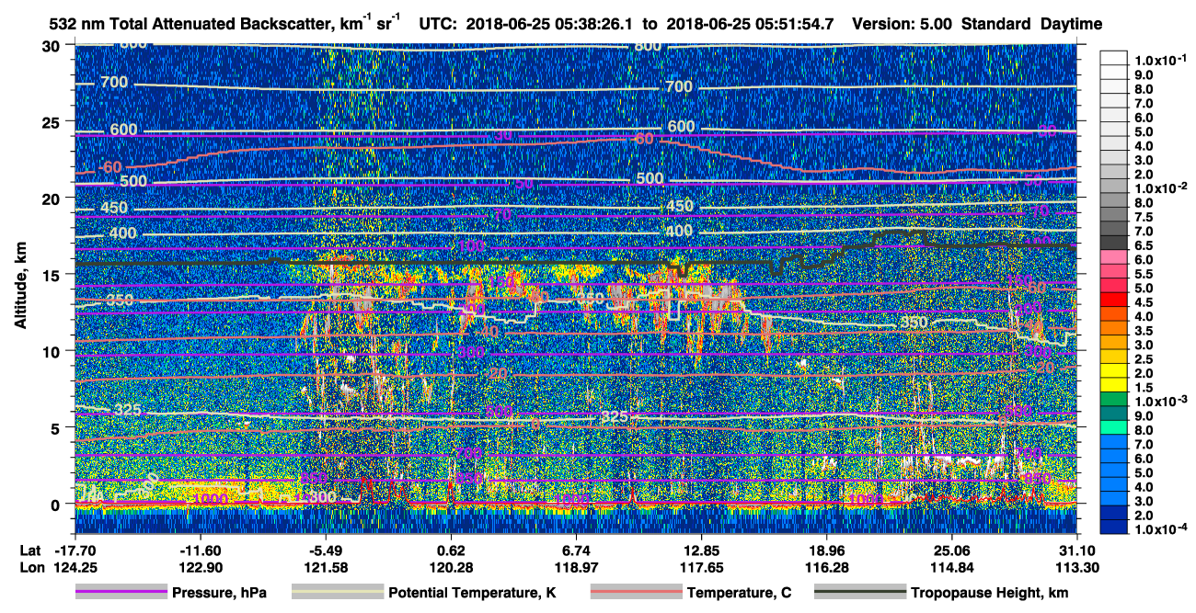This screenshot has width=1196, height=613.
Task: Click the 'Pressure, hPa' legend label
Action: (219, 593)
